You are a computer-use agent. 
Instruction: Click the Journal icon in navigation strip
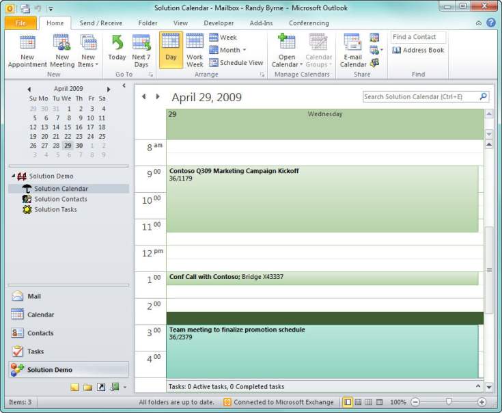click(115, 387)
